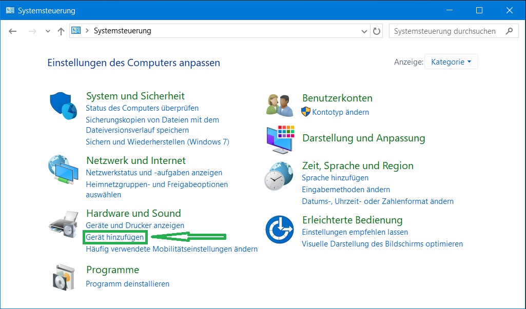Open the Darstellung und Anpassung monitor icon
526x309 pixels.
coord(280,139)
